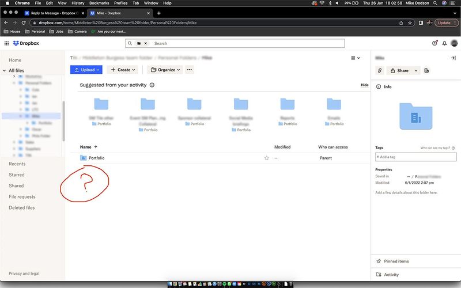461x288 pixels.
Task: Click the more options ellipsis button
Action: click(x=190, y=70)
